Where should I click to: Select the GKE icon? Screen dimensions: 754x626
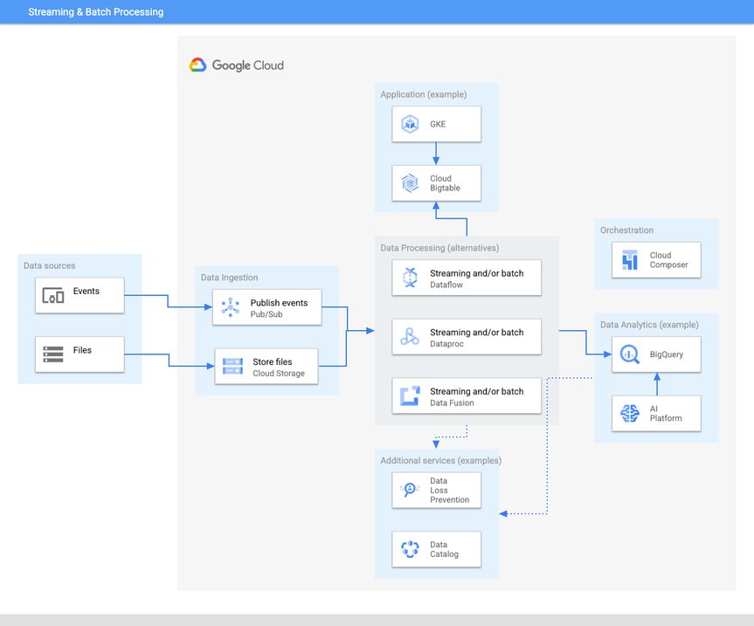pyautogui.click(x=411, y=123)
